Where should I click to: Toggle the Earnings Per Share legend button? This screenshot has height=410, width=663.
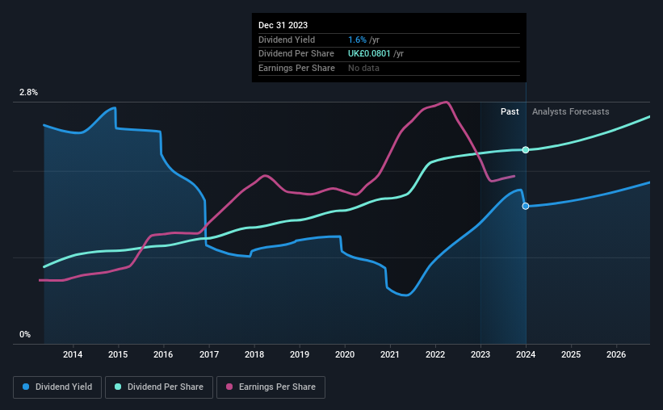pos(271,387)
